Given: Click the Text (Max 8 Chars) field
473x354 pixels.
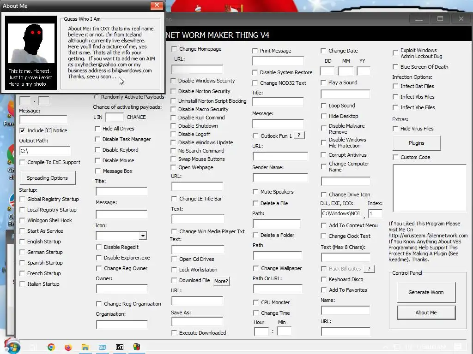Looking at the screenshot, I should 346,257.
